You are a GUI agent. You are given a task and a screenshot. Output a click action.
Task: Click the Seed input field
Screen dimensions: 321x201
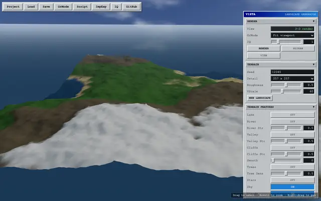[292, 72]
